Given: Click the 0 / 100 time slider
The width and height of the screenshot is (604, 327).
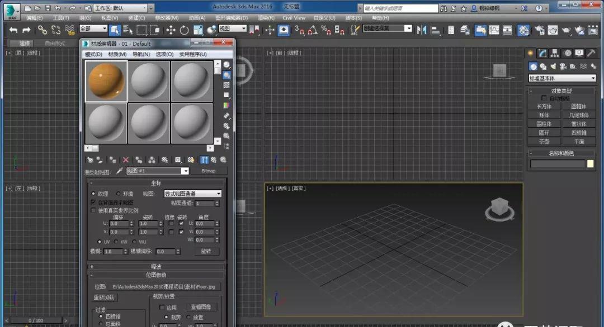Looking at the screenshot, I should pyautogui.click(x=36, y=320).
